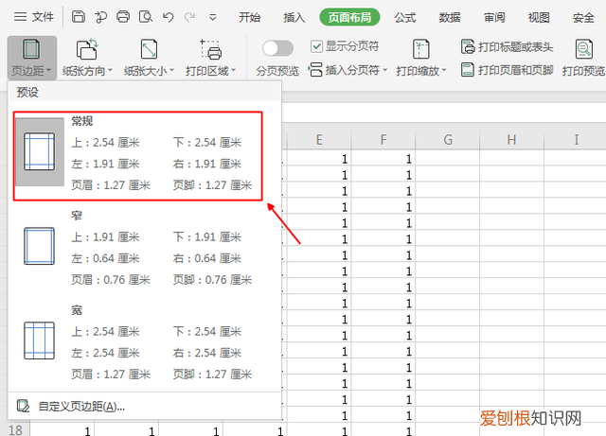Expand the 纸张大小 dropdown arrow
The image size is (606, 436).
pyautogui.click(x=171, y=71)
